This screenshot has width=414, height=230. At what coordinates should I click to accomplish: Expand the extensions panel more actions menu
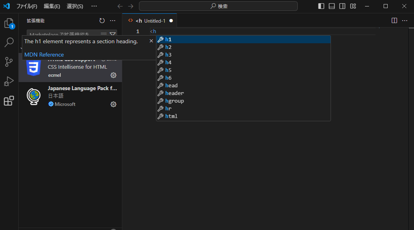(113, 21)
